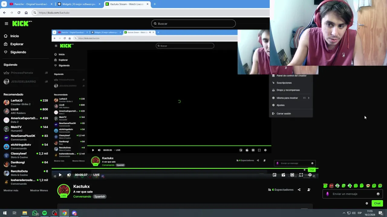Insert the red angry emote in chat
The image size is (387, 217).
[331, 186]
